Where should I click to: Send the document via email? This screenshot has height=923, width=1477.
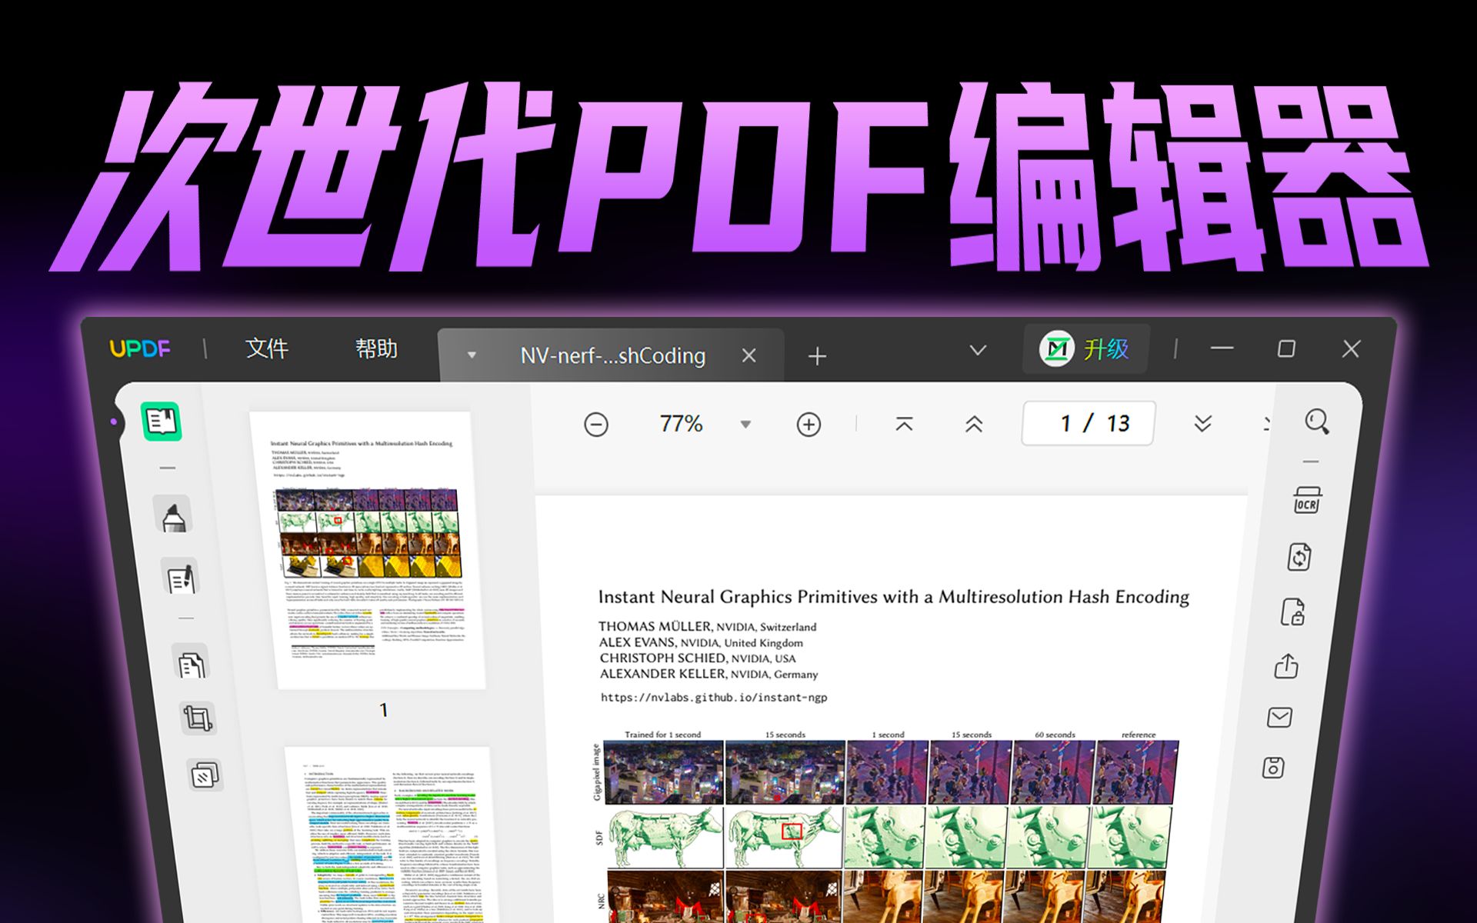pos(1279,717)
